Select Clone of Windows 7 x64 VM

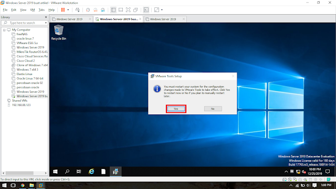[x=32, y=65]
